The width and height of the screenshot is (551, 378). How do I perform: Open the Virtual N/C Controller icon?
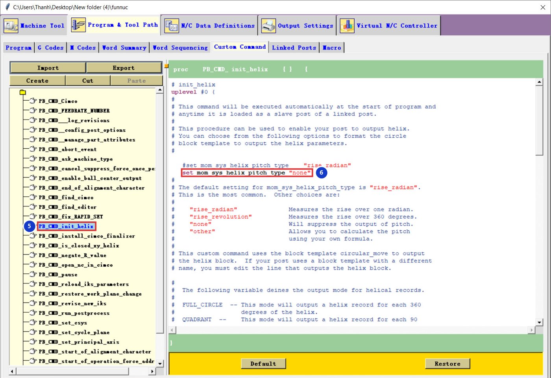click(347, 26)
